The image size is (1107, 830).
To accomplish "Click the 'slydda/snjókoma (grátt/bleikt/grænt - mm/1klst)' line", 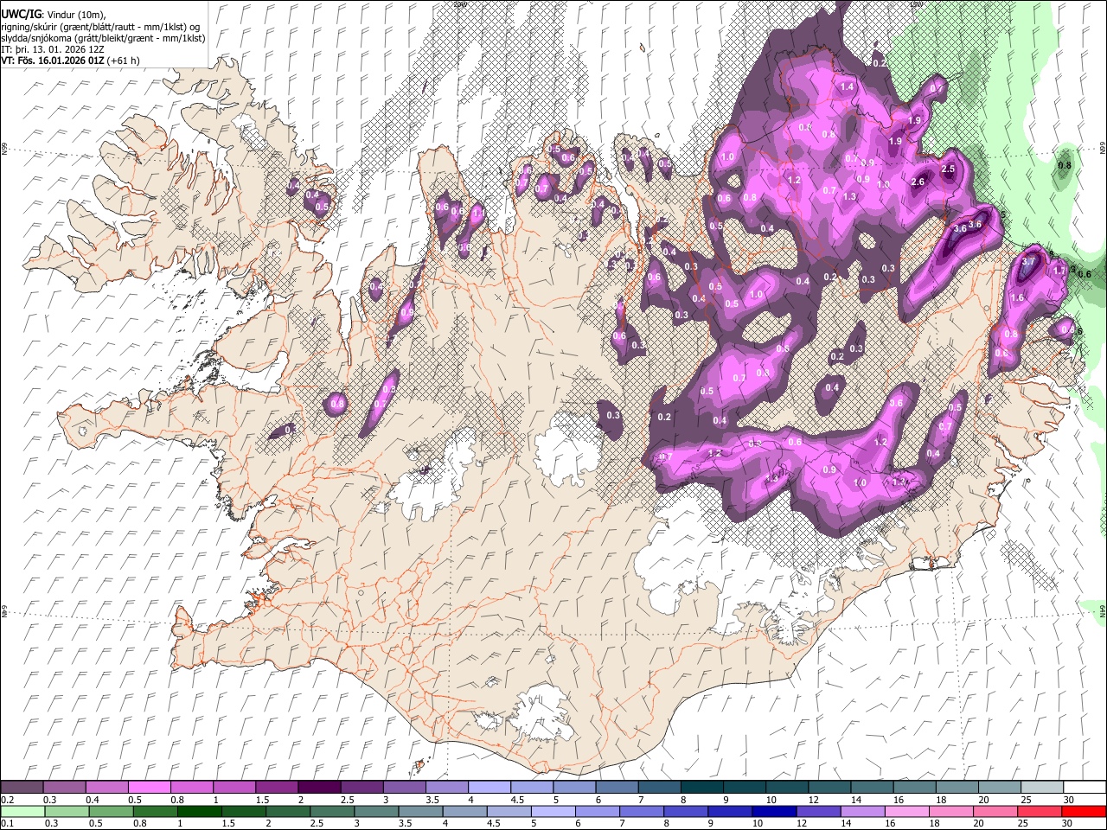I will pyautogui.click(x=103, y=38).
